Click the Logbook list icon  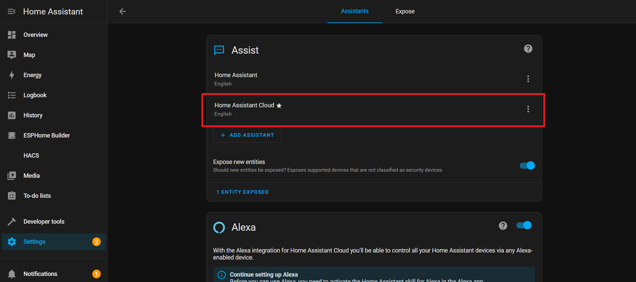[x=12, y=95]
